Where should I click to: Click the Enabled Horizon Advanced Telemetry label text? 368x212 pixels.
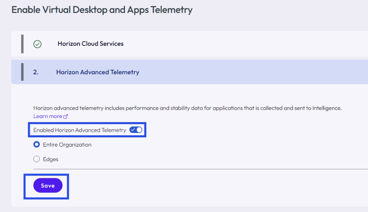pos(80,130)
